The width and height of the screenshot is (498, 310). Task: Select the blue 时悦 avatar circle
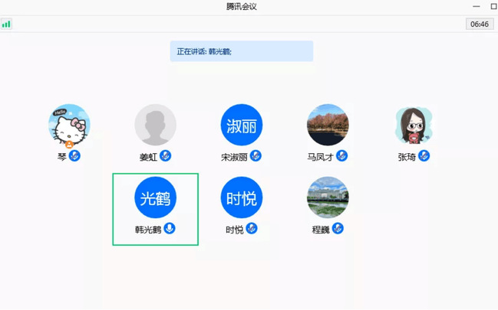click(242, 197)
